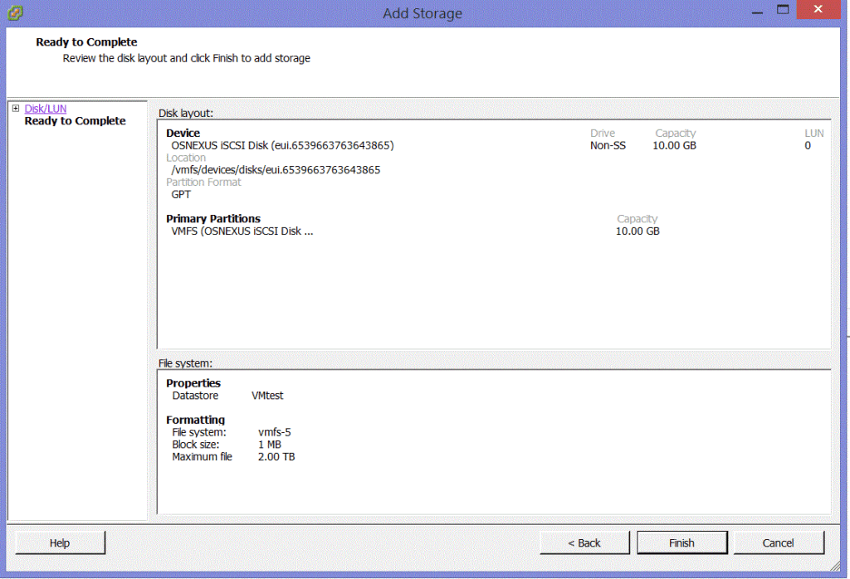
Task: Select the OSNEXUS iSCSI Disk device entry
Action: (x=282, y=146)
